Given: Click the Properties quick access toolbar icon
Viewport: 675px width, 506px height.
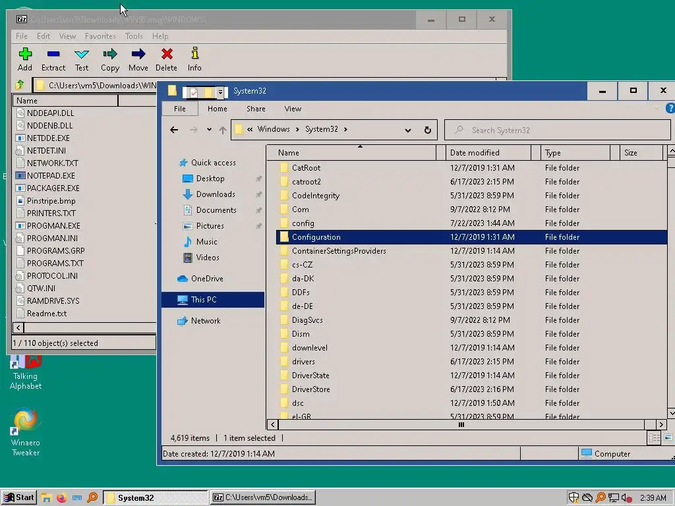Looking at the screenshot, I should [x=194, y=92].
